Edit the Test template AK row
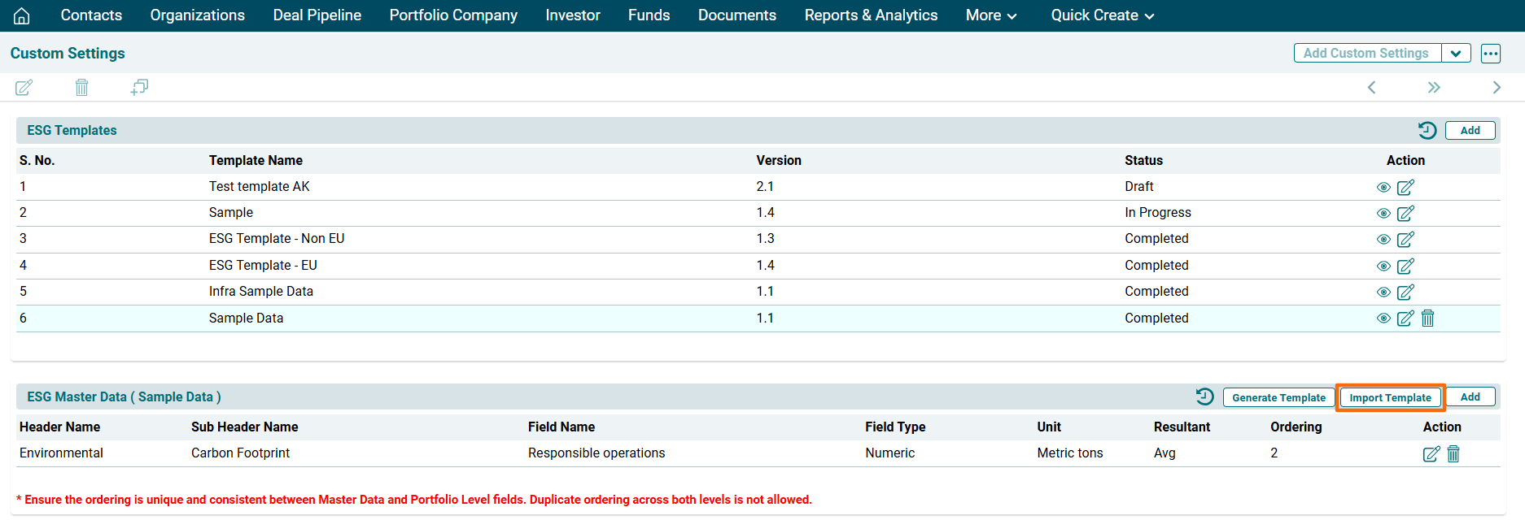Screen dimensions: 1525x520 (x=1405, y=188)
